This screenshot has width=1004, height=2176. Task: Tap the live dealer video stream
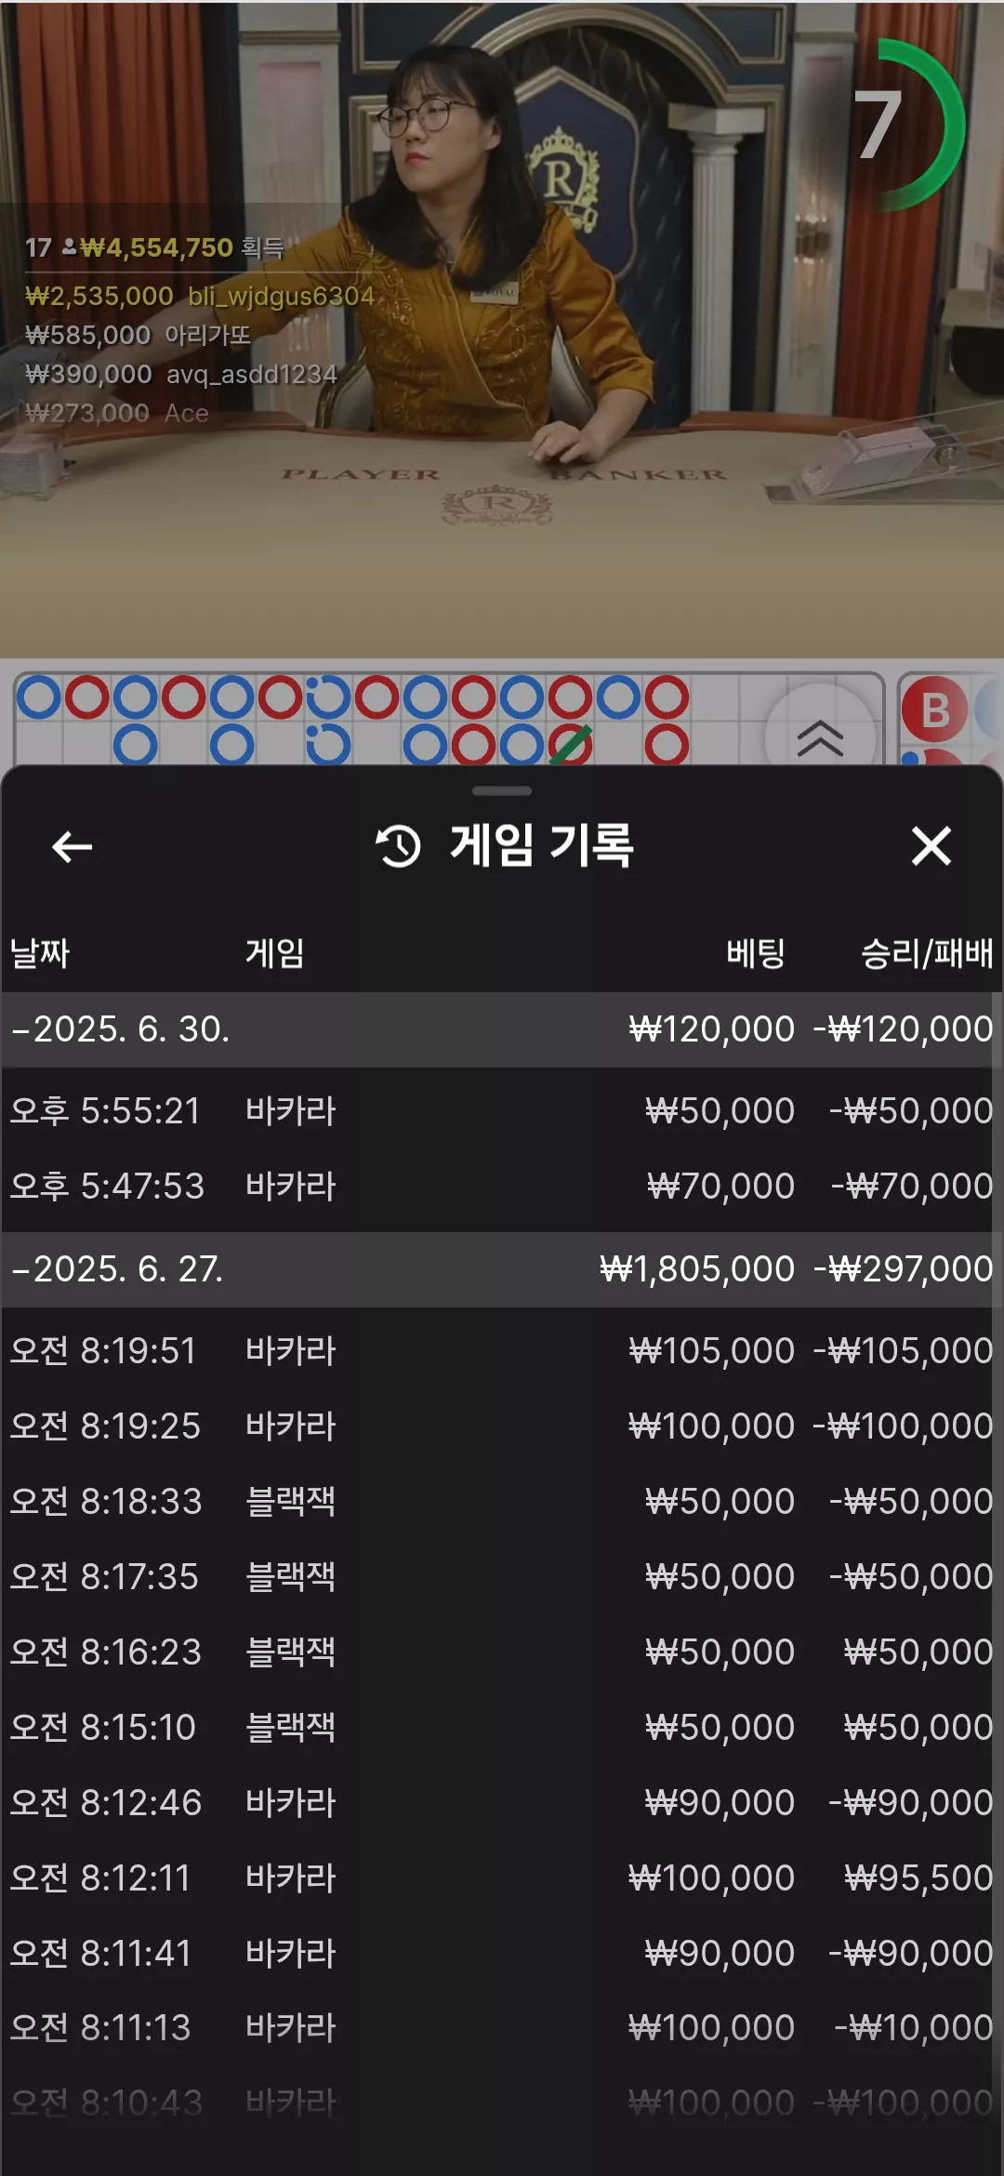tap(502, 328)
